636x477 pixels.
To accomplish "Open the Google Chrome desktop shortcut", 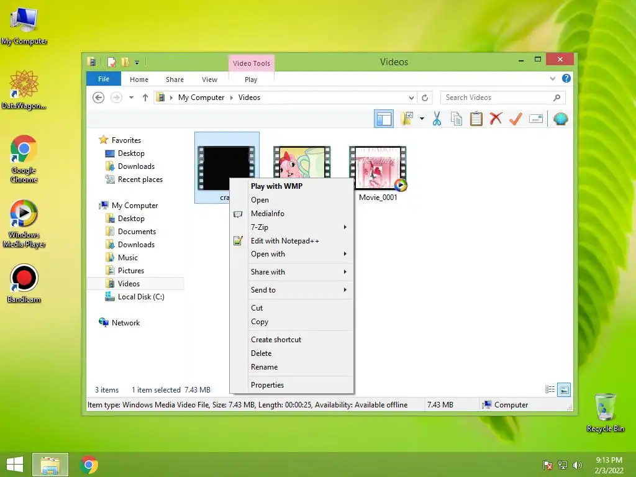I will [24, 159].
